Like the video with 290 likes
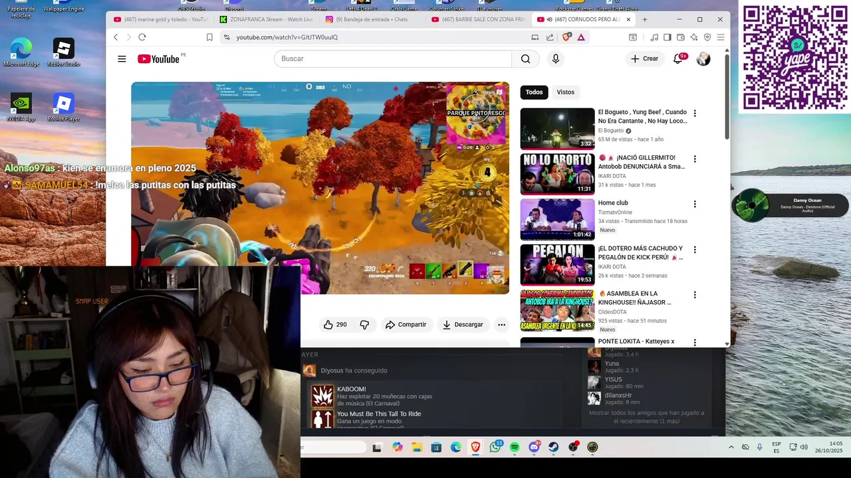This screenshot has height=478, width=851. (x=336, y=325)
